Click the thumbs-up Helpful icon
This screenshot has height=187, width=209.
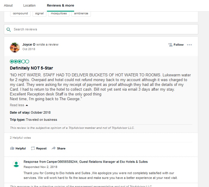pyautogui.click(x=12, y=148)
